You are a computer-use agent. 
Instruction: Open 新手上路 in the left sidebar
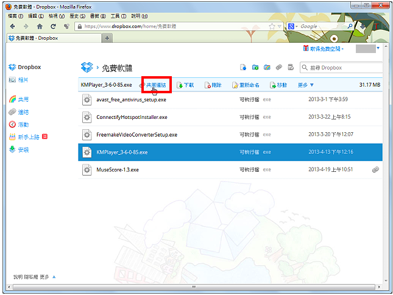click(29, 137)
